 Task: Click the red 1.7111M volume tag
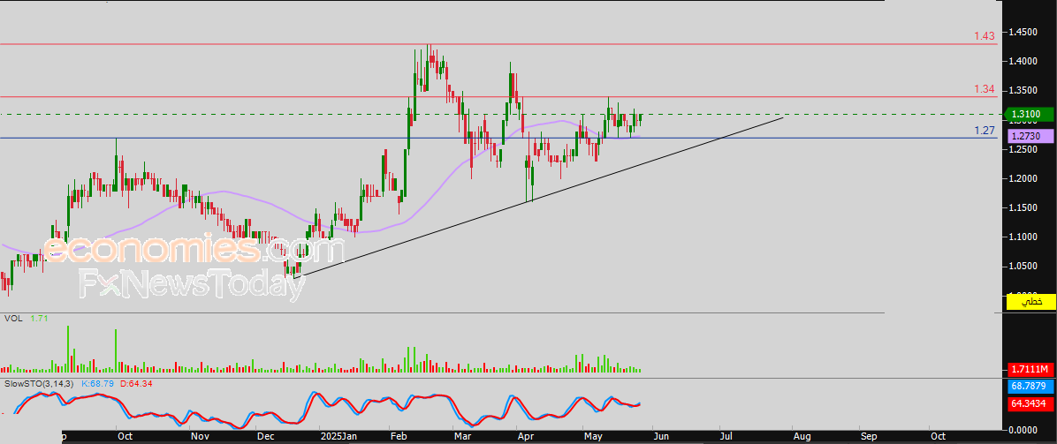click(1031, 369)
